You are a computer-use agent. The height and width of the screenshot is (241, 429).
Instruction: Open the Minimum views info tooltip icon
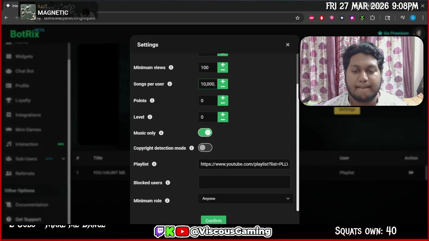pos(171,67)
